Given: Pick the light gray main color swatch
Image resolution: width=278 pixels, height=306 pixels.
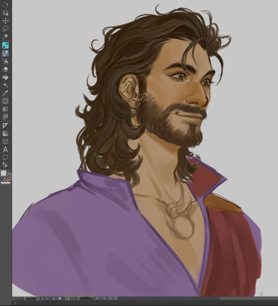Looking at the screenshot, I should click(x=4, y=173).
